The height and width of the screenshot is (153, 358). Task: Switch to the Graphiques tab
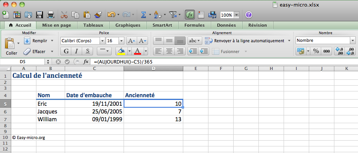click(128, 25)
